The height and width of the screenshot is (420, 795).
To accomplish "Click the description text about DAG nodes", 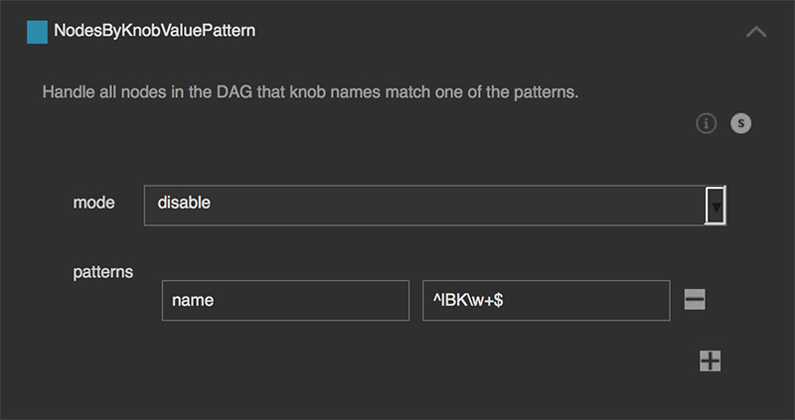I will tap(310, 93).
